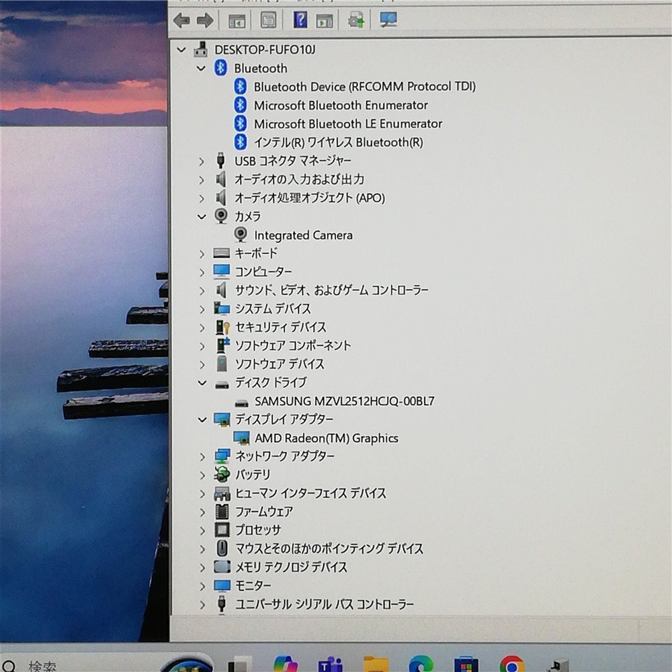Expand the ネットワーク アダプター category

coord(203,456)
